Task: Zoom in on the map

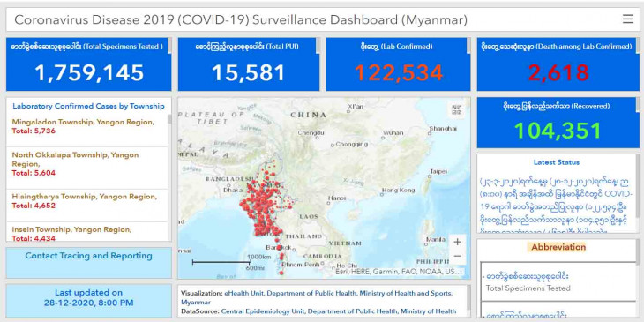Action: pyautogui.click(x=457, y=242)
